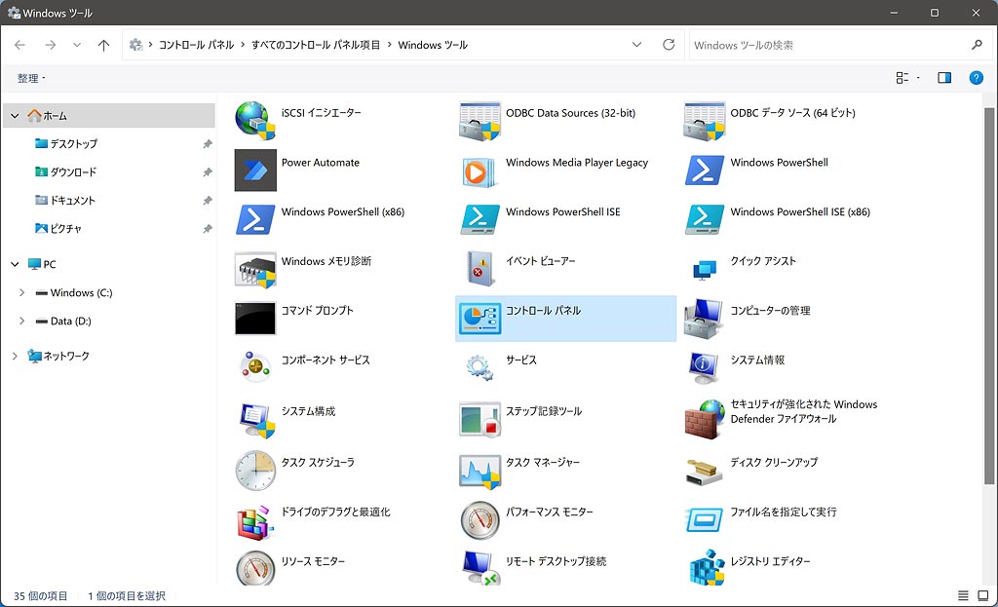Click the search magnifier icon

977,45
